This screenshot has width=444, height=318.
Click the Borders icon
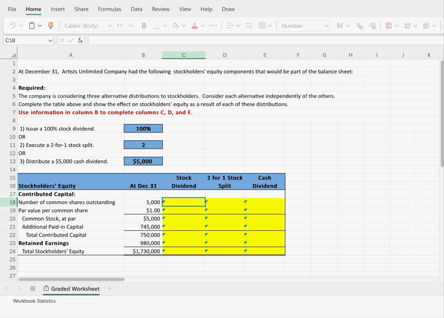pos(156,26)
